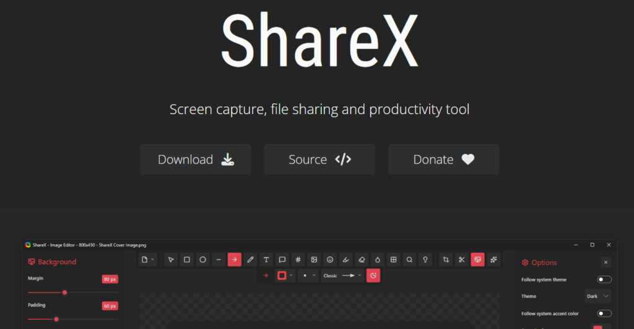
Task: Select the Pixelate grid tool
Action: tap(393, 260)
